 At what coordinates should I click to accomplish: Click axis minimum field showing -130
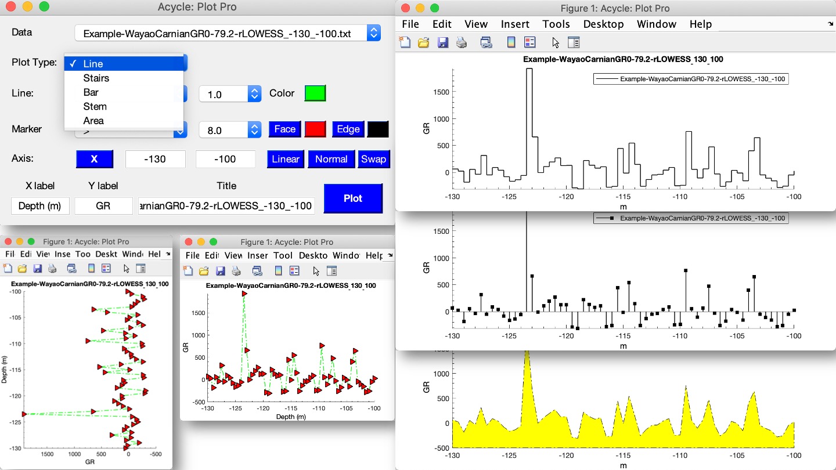156,159
